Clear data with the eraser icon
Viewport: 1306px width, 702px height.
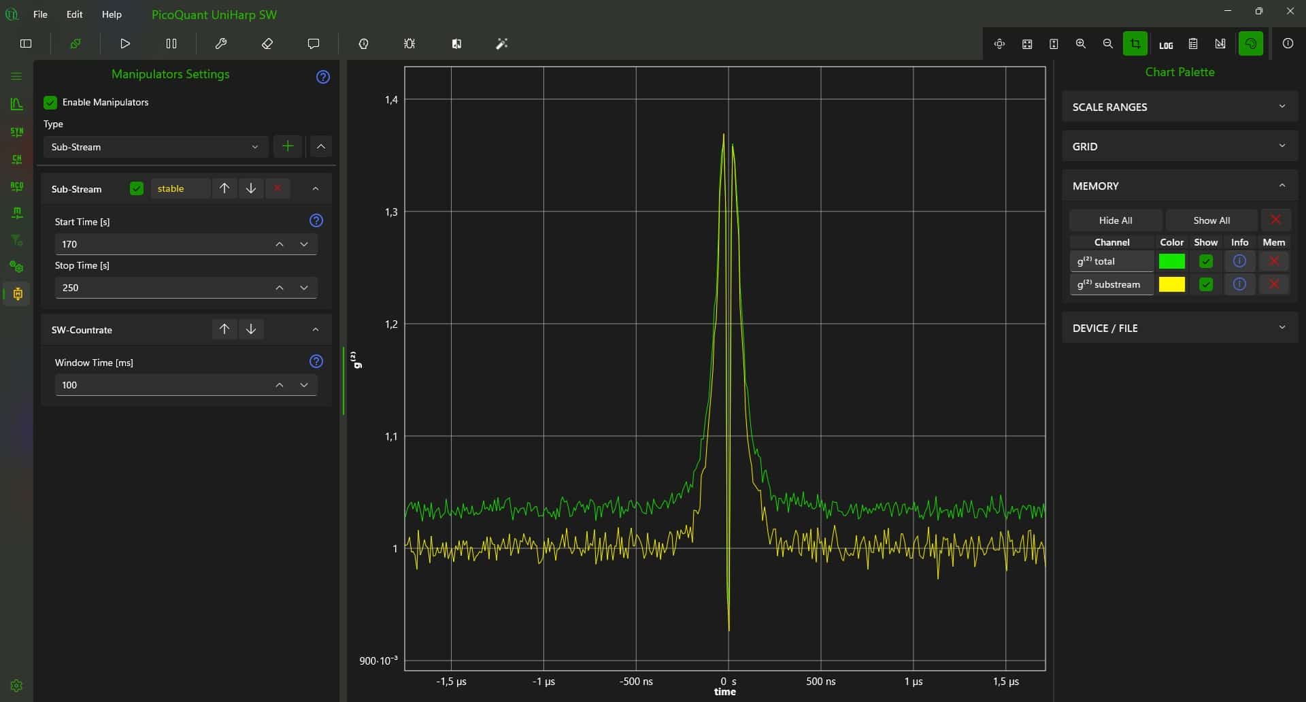point(267,43)
